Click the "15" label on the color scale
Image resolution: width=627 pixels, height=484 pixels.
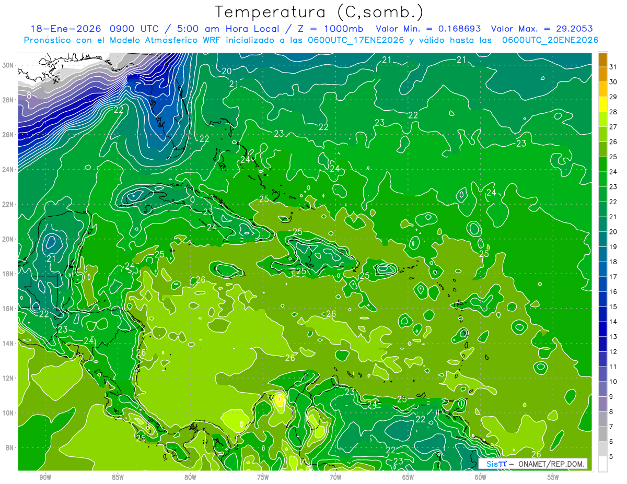coord(613,306)
